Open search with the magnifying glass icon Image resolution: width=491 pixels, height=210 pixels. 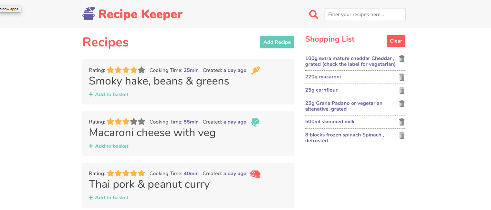[x=313, y=15]
